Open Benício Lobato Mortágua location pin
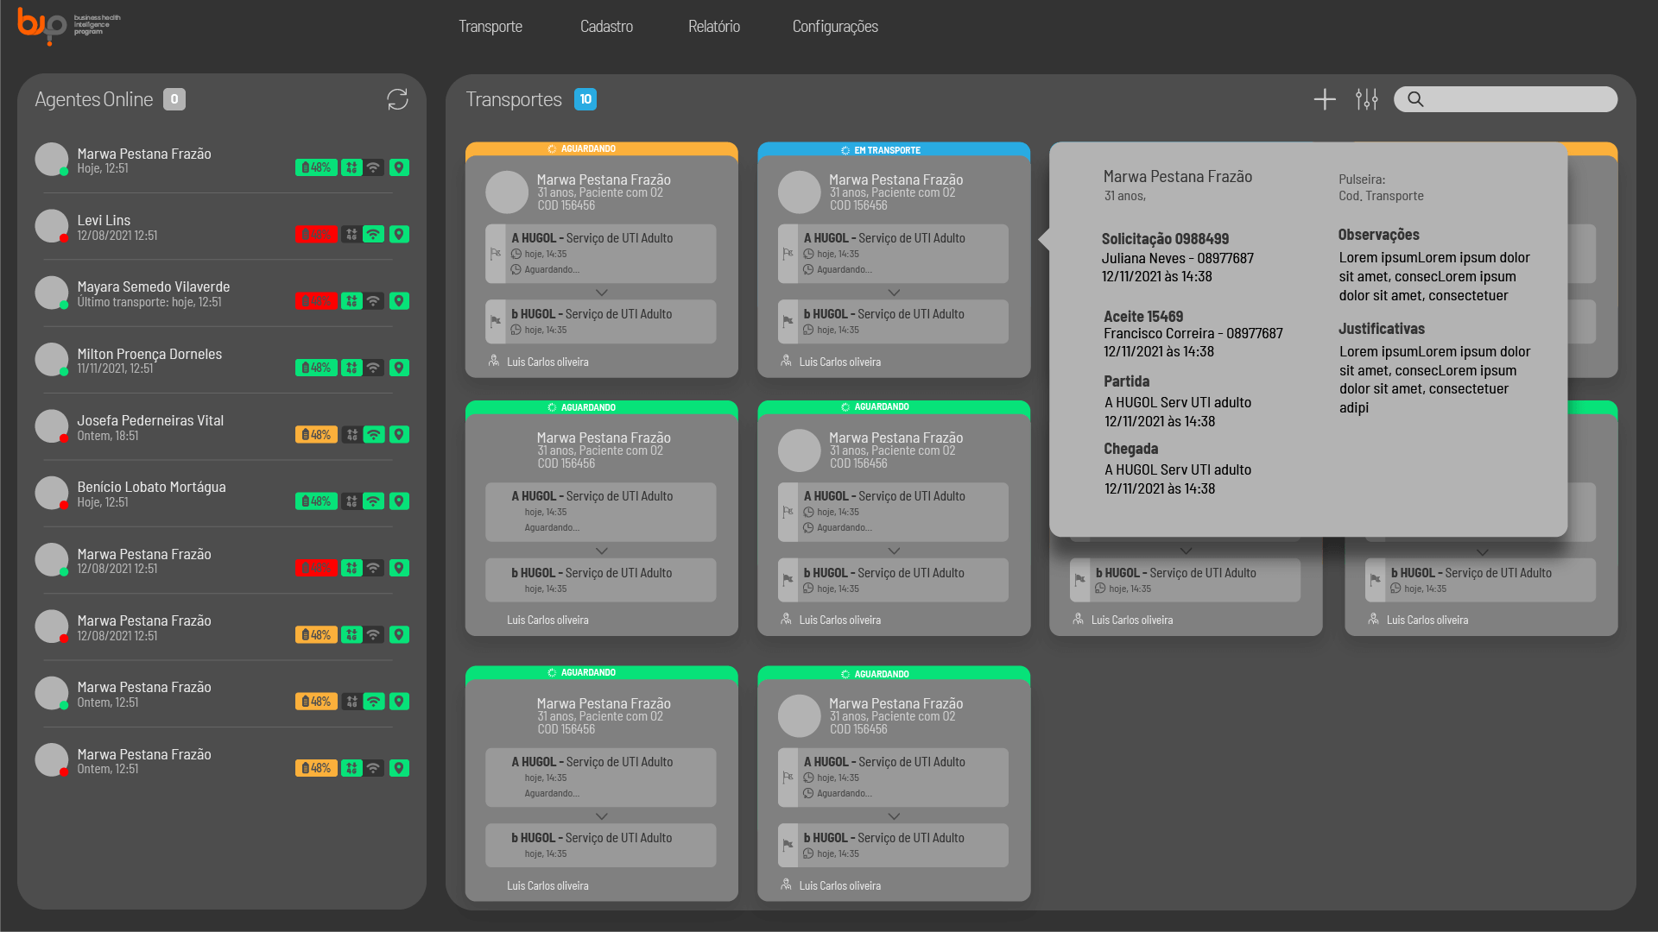Screen dimensions: 1658x932 click(399, 501)
